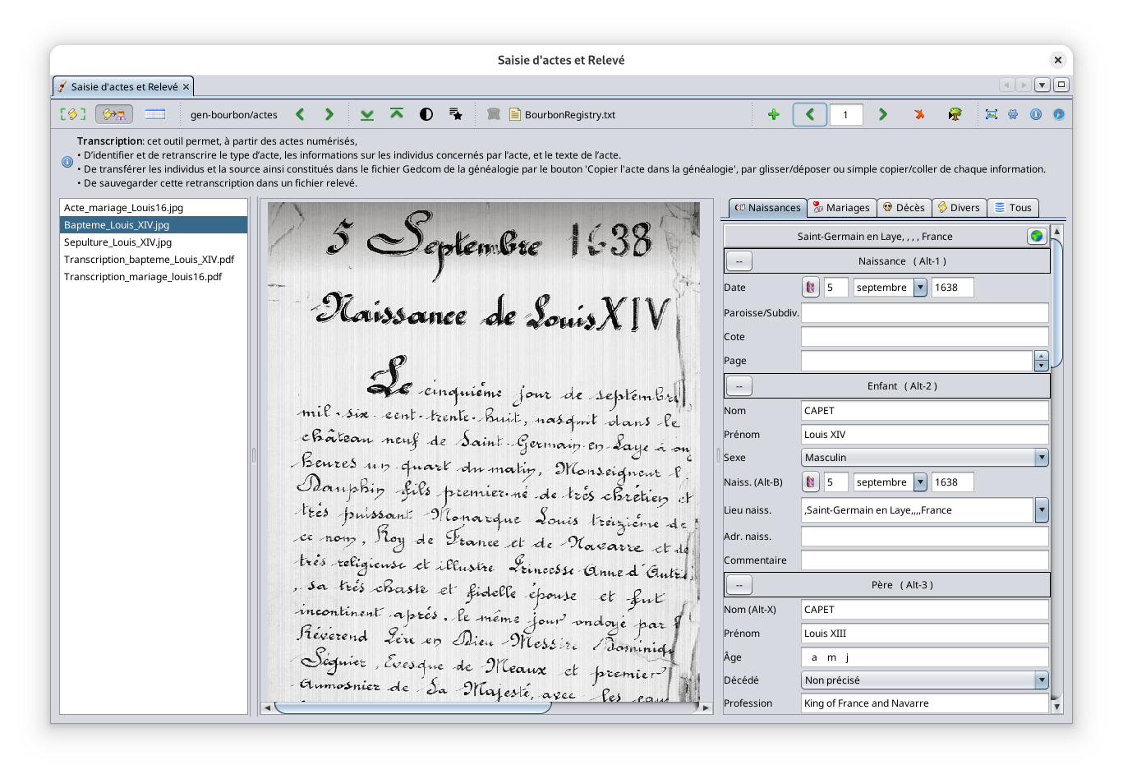Click the Paroisse/Subdiv. field

tap(925, 313)
